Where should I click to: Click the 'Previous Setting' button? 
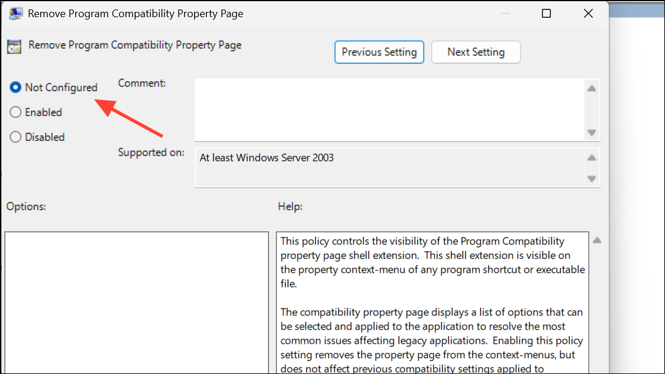(379, 52)
